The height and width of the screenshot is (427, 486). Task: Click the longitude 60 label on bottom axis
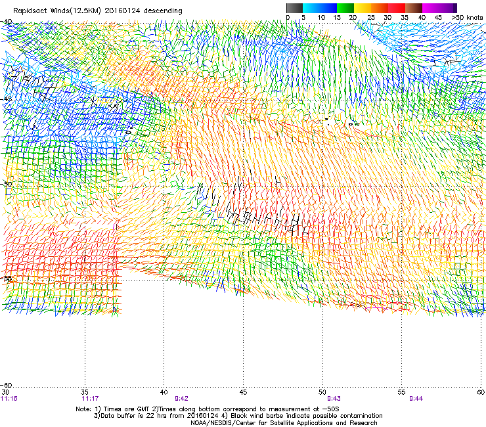[481, 392]
